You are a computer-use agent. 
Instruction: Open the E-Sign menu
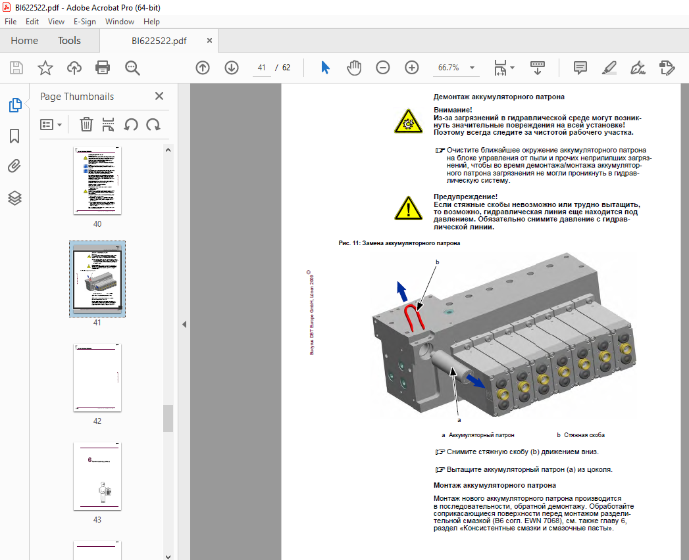tap(84, 22)
